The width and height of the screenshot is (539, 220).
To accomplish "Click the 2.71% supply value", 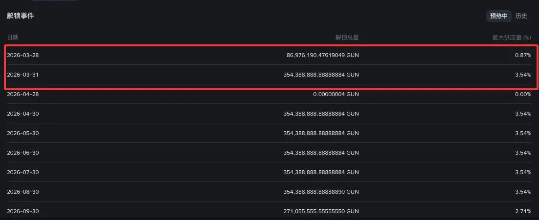I will pyautogui.click(x=523, y=211).
